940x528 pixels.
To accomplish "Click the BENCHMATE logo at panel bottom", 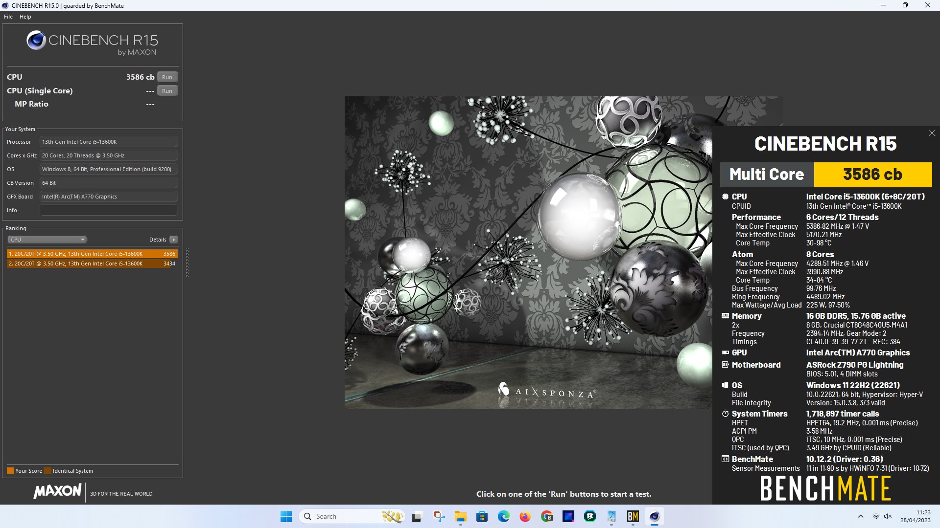I will 825,488.
